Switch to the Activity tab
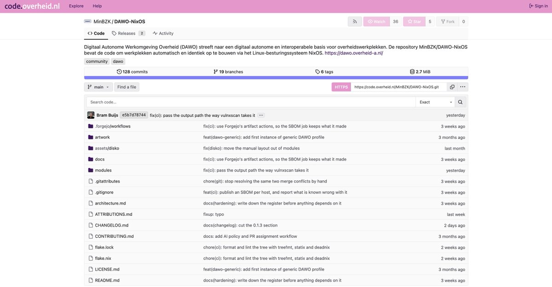This screenshot has width=552, height=287. 163,34
